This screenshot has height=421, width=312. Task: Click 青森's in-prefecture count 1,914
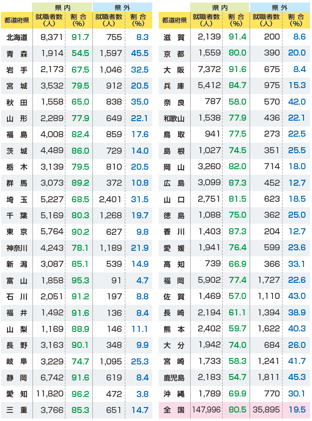pyautogui.click(x=52, y=54)
